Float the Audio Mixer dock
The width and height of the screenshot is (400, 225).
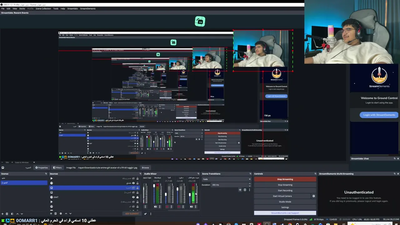[x=198, y=174]
